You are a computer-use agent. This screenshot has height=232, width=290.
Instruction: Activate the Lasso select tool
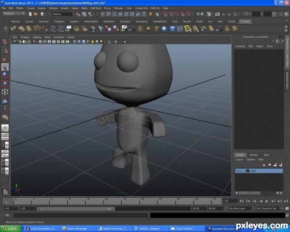coord(5,50)
